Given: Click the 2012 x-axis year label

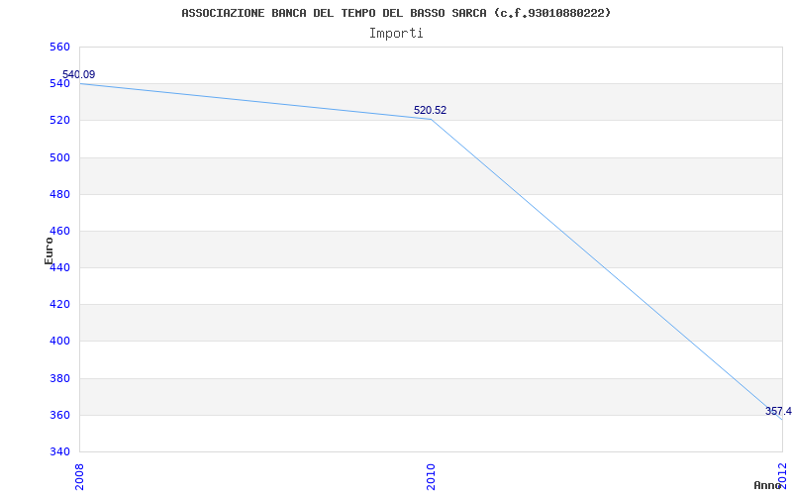Looking at the screenshot, I should point(782,475).
